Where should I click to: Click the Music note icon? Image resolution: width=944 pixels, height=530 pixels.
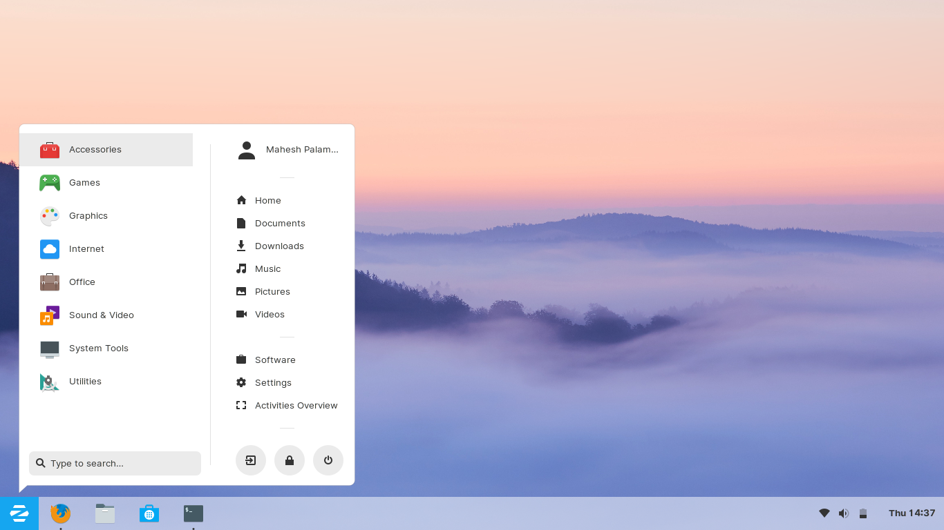(x=241, y=268)
